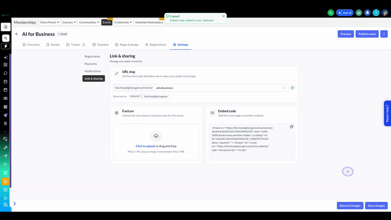391x220 pixels.
Task: Click the sidebar search magnifier icon
Action: point(5,38)
